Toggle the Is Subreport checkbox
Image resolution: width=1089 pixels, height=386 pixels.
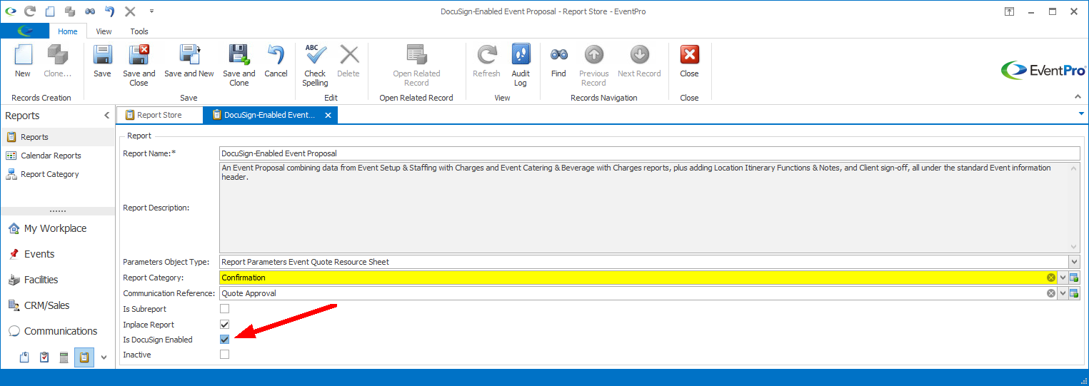pyautogui.click(x=225, y=309)
